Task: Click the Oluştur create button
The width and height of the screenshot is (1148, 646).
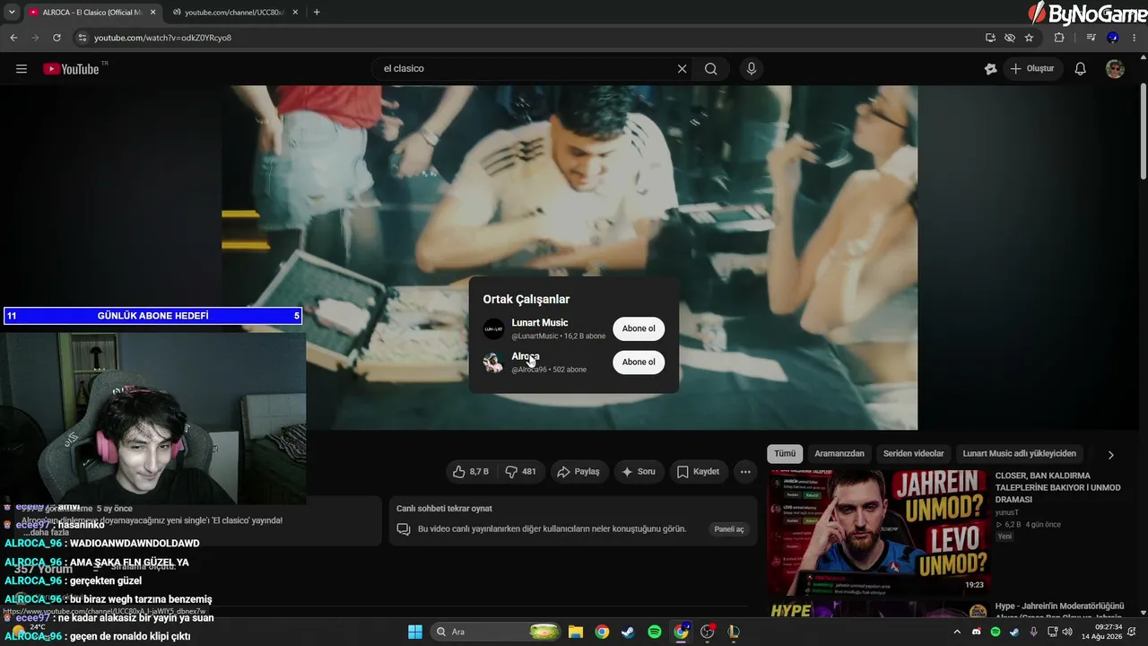Action: [x=1031, y=69]
